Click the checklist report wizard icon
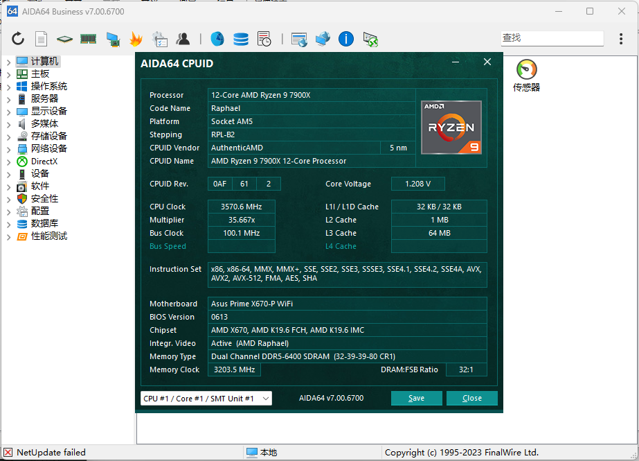This screenshot has height=461, width=639. [159, 39]
